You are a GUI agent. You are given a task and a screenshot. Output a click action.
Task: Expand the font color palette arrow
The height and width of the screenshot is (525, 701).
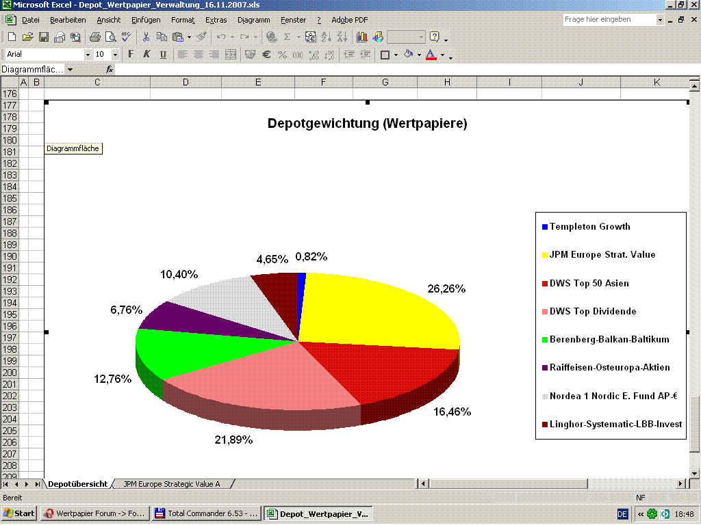pyautogui.click(x=443, y=55)
